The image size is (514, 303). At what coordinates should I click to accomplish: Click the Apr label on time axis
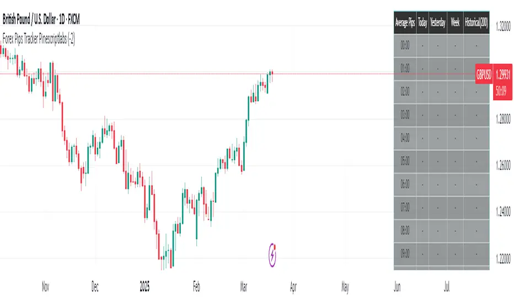point(293,287)
